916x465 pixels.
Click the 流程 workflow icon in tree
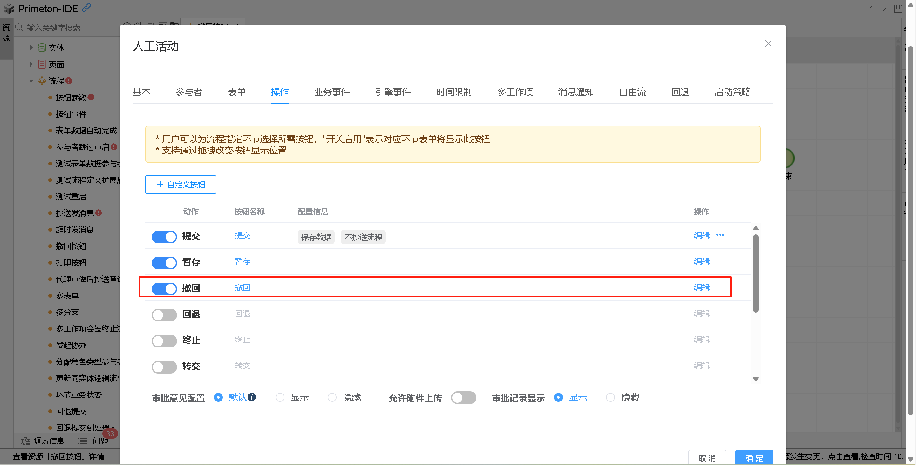tap(42, 81)
